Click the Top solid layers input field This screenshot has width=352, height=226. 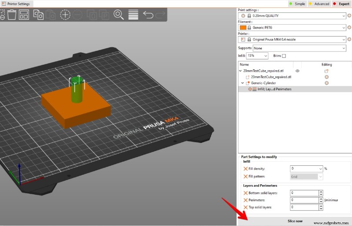[304, 208]
